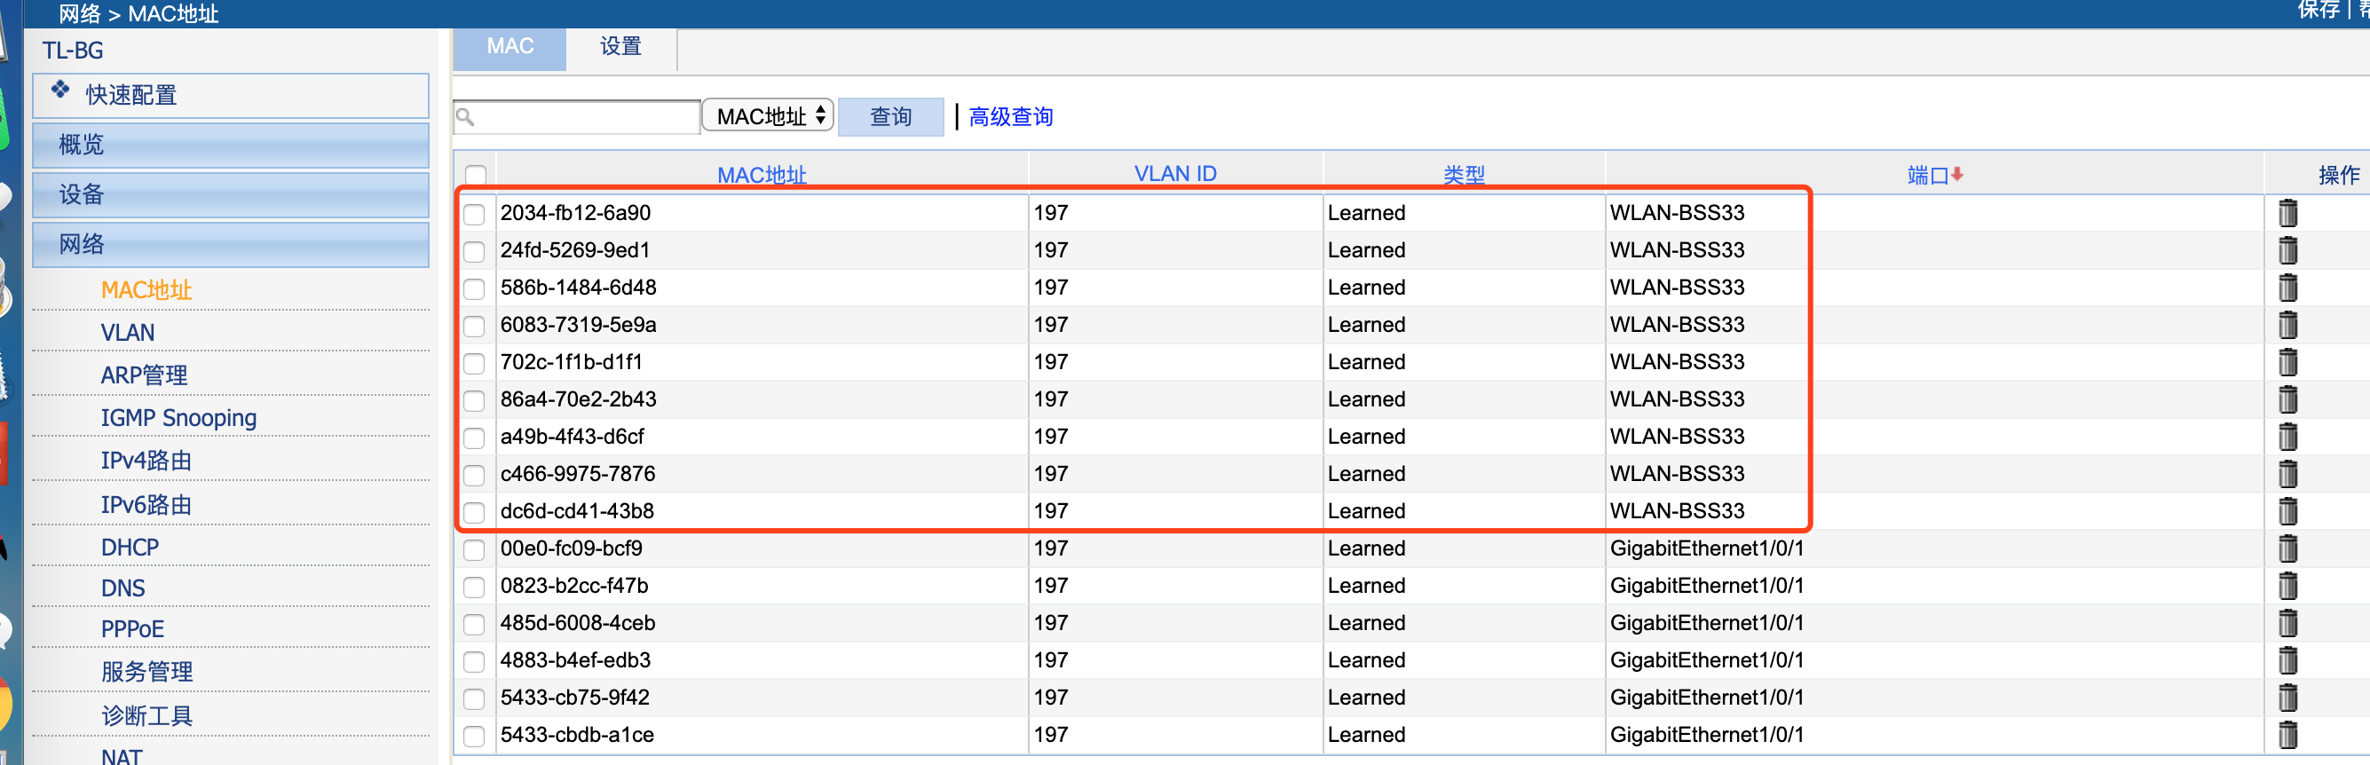The image size is (2370, 765).
Task: Delete the 2034-fb12-6a90 MAC entry
Action: [x=2287, y=213]
